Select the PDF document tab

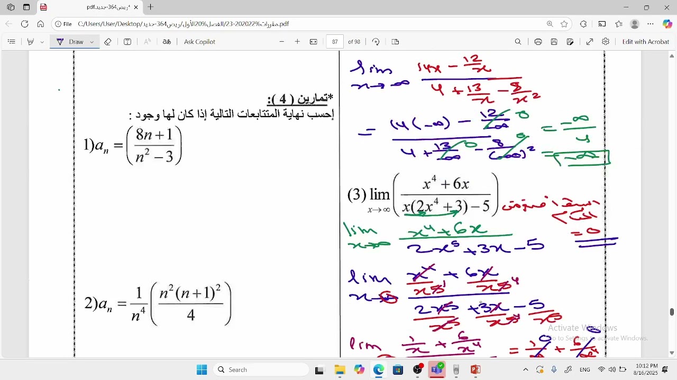(90, 7)
